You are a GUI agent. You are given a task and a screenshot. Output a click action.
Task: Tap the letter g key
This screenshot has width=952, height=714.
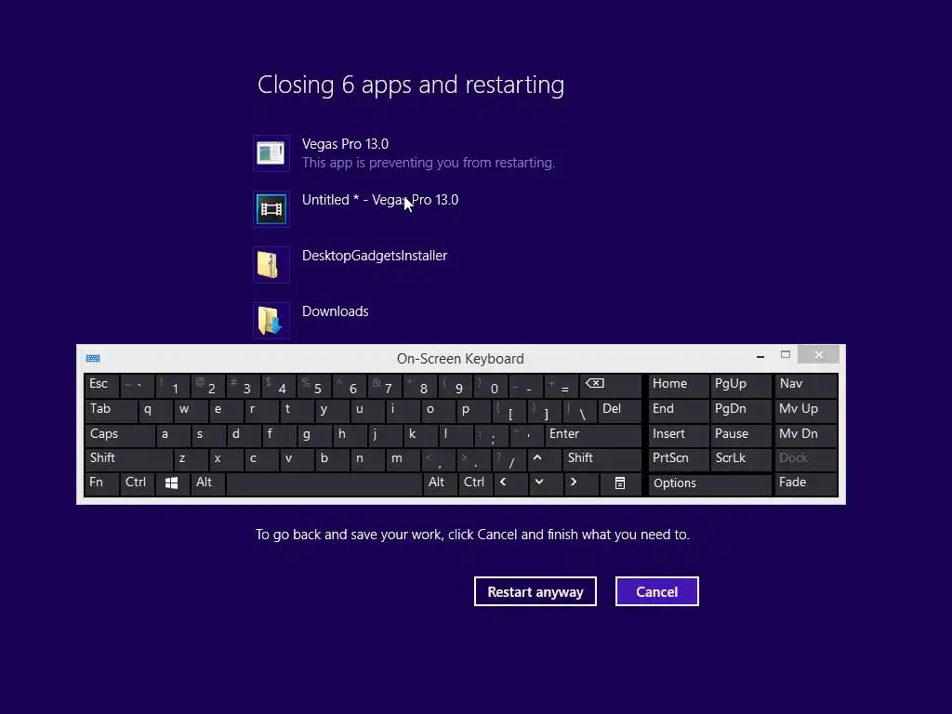[314, 435]
